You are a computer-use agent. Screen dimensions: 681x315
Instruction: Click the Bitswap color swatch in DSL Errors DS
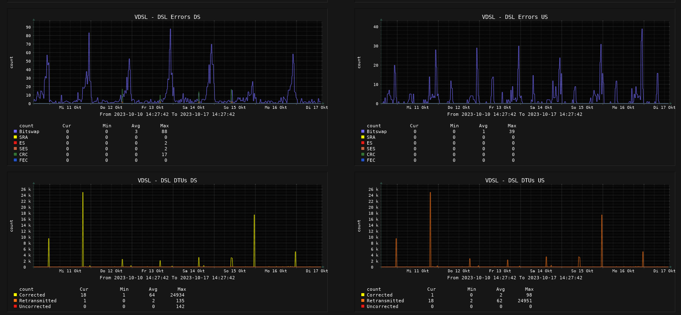pyautogui.click(x=15, y=131)
